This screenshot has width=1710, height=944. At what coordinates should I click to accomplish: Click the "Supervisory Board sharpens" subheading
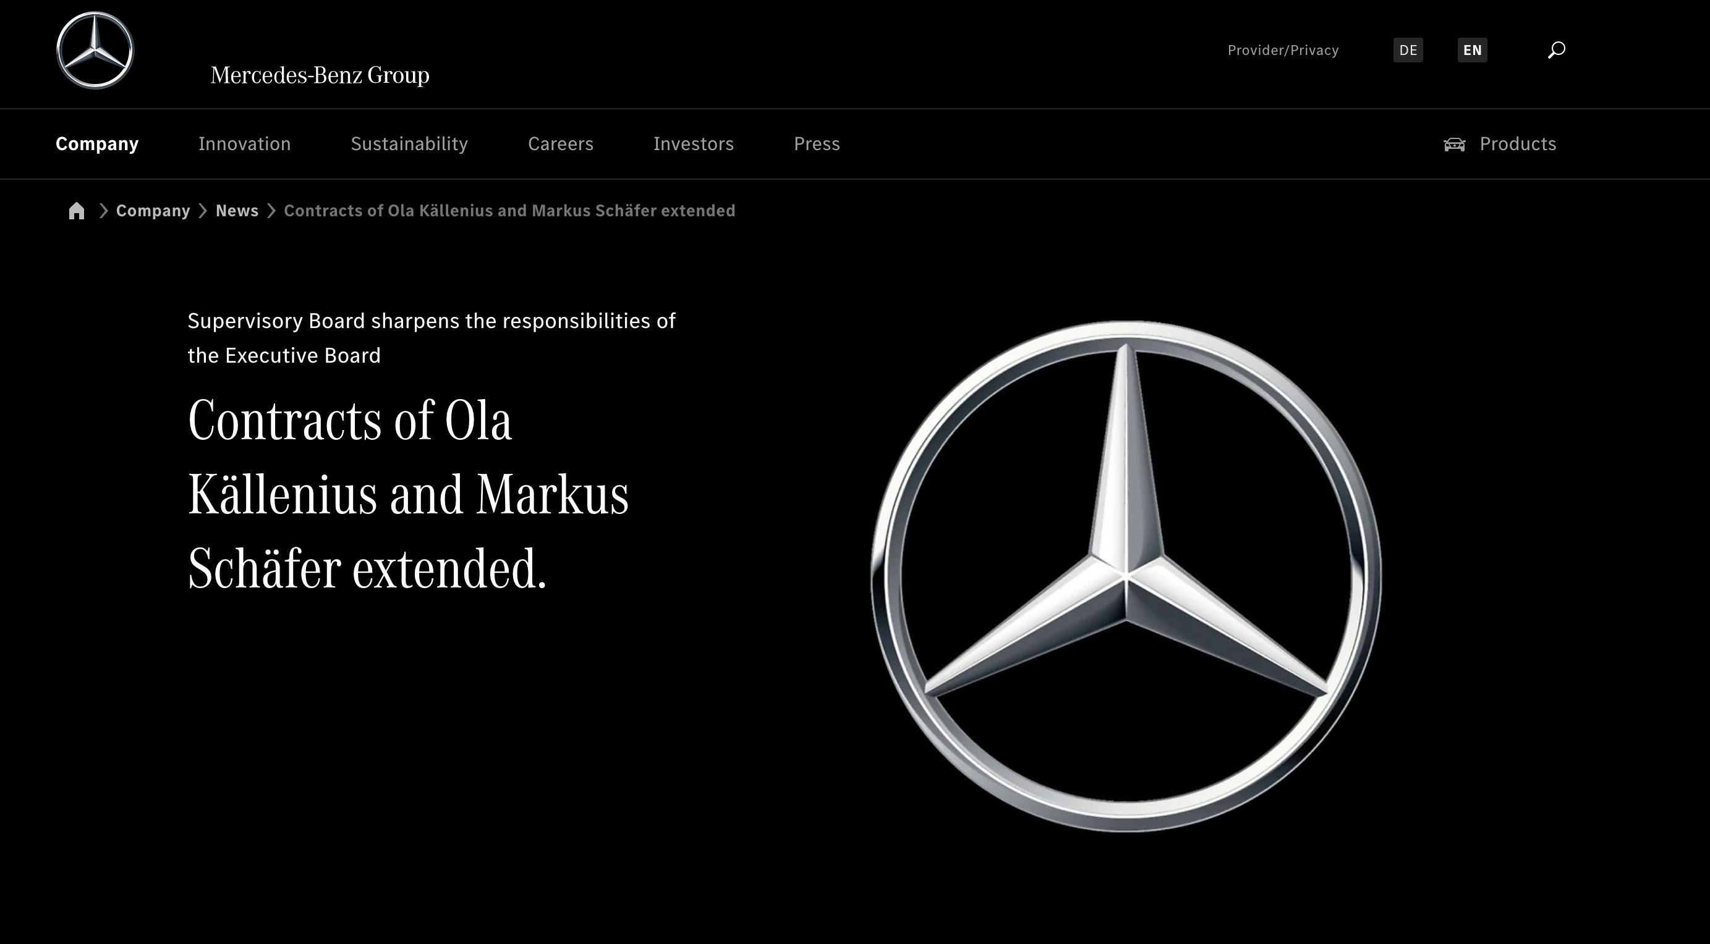[432, 339]
